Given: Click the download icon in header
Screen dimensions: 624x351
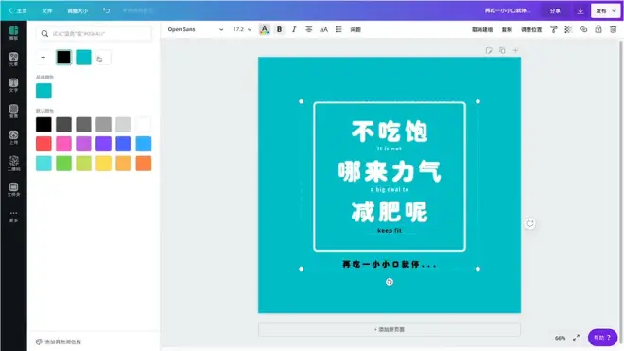Looking at the screenshot, I should coord(581,10).
